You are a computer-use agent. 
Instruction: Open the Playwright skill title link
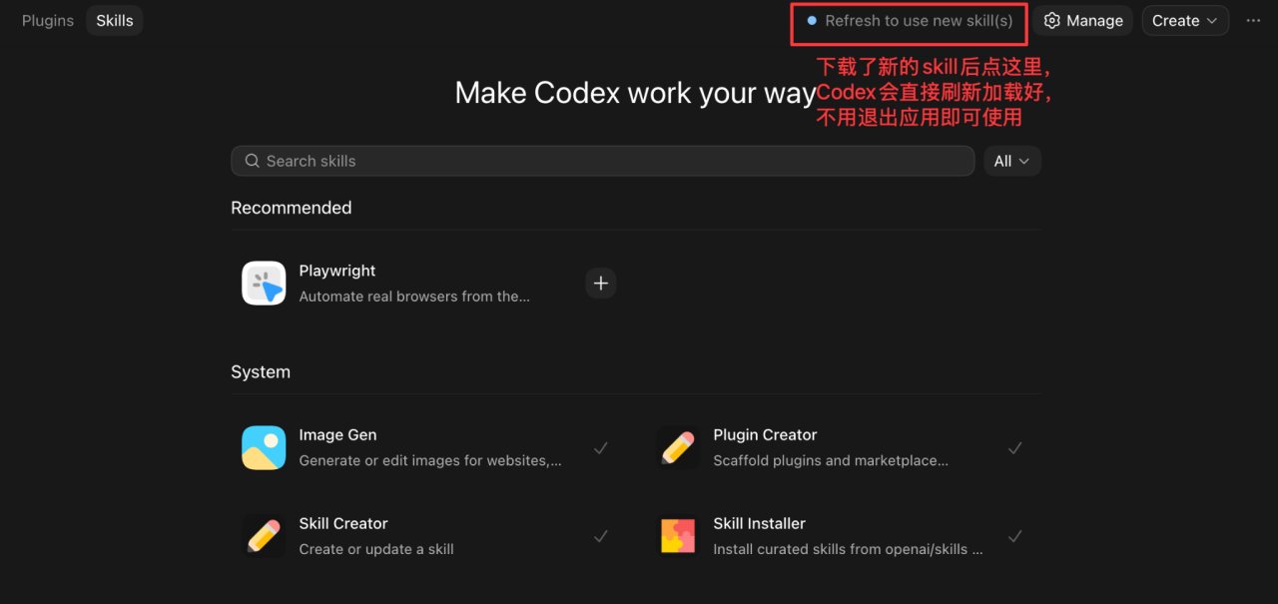pyautogui.click(x=337, y=271)
